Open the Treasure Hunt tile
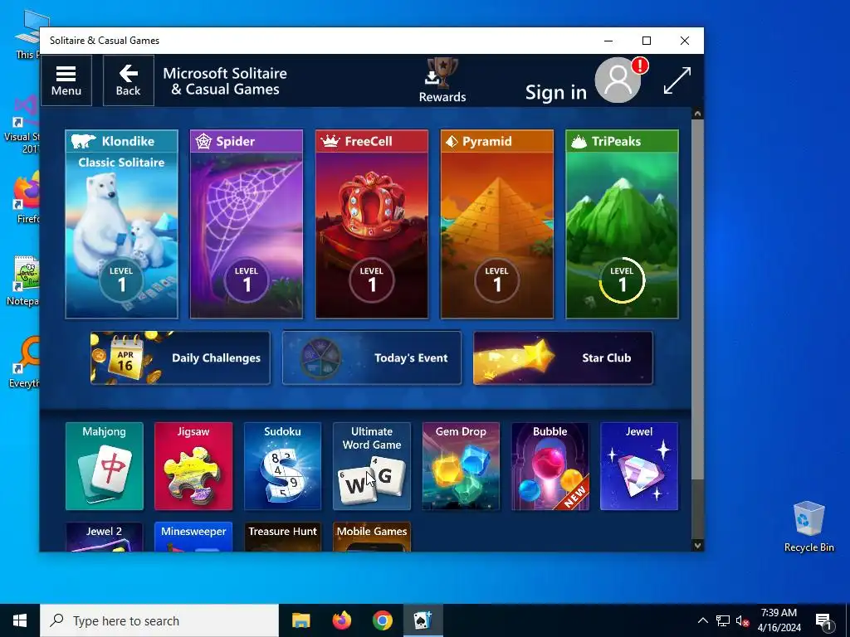 point(282,537)
